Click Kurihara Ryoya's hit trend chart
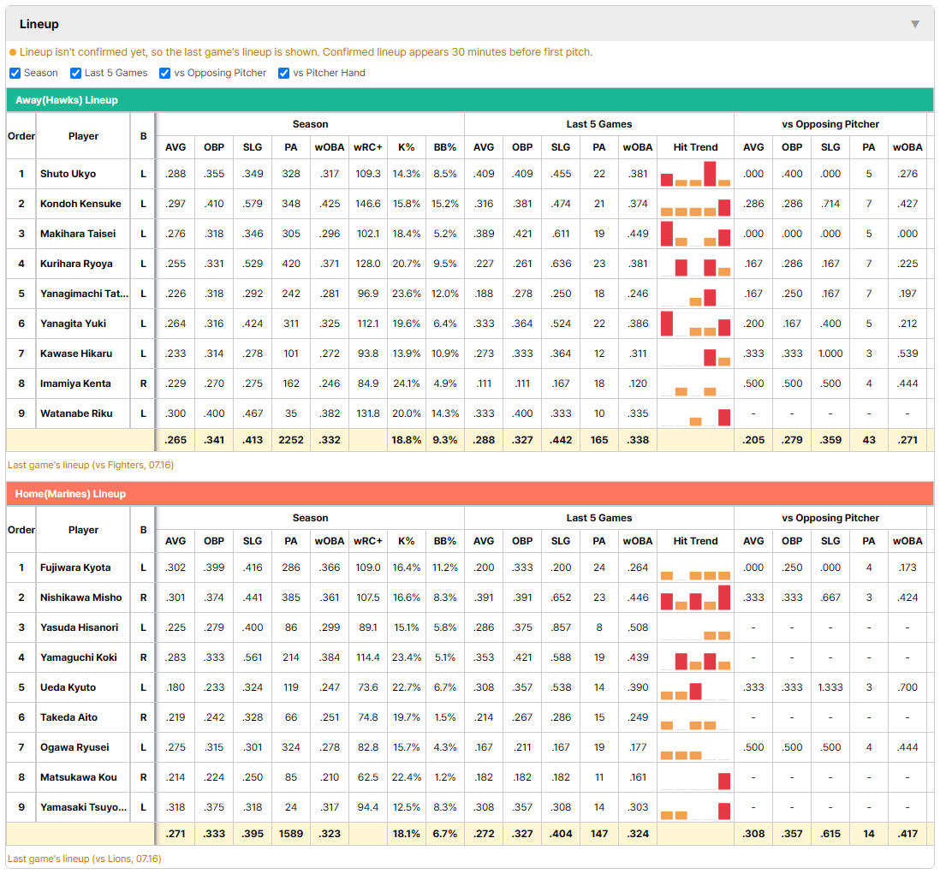Viewport: 940px width, 874px height. tap(695, 264)
